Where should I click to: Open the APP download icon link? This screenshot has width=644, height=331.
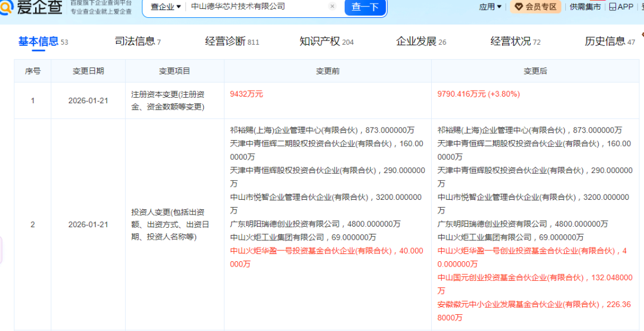tap(621, 7)
